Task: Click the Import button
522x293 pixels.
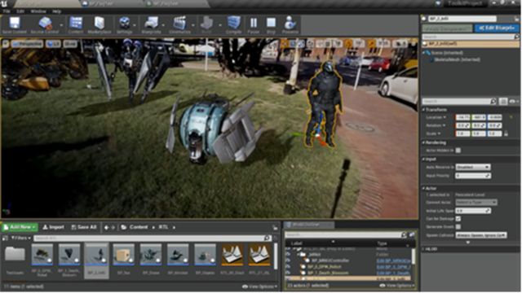Action: [53, 227]
